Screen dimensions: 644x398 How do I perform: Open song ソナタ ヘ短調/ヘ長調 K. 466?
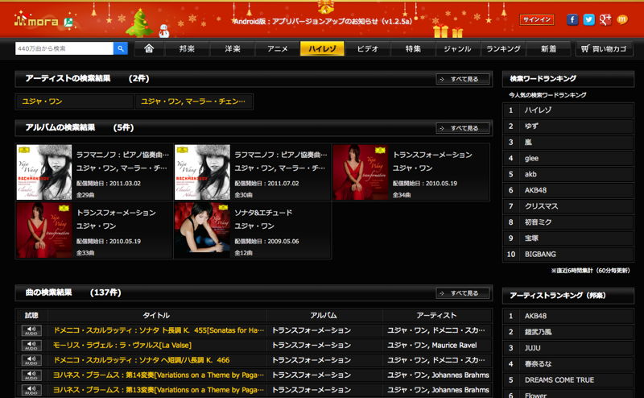click(142, 360)
